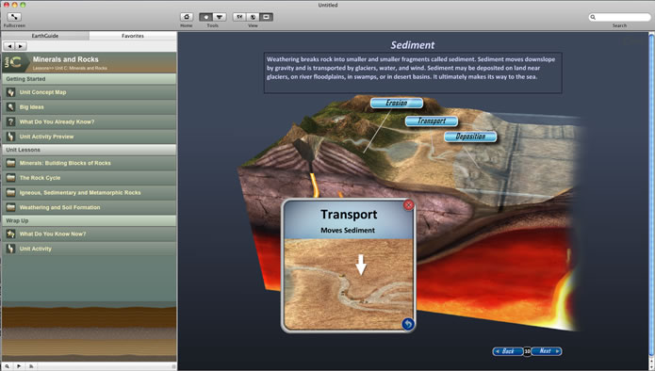Click the sidebar resize grip handle

(173, 366)
